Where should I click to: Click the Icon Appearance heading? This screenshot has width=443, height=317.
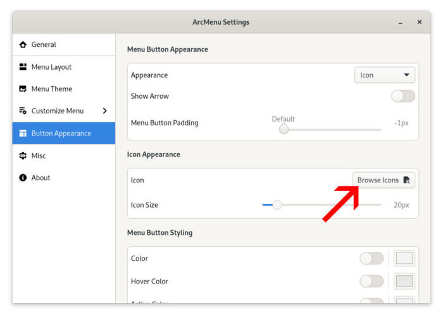(153, 154)
